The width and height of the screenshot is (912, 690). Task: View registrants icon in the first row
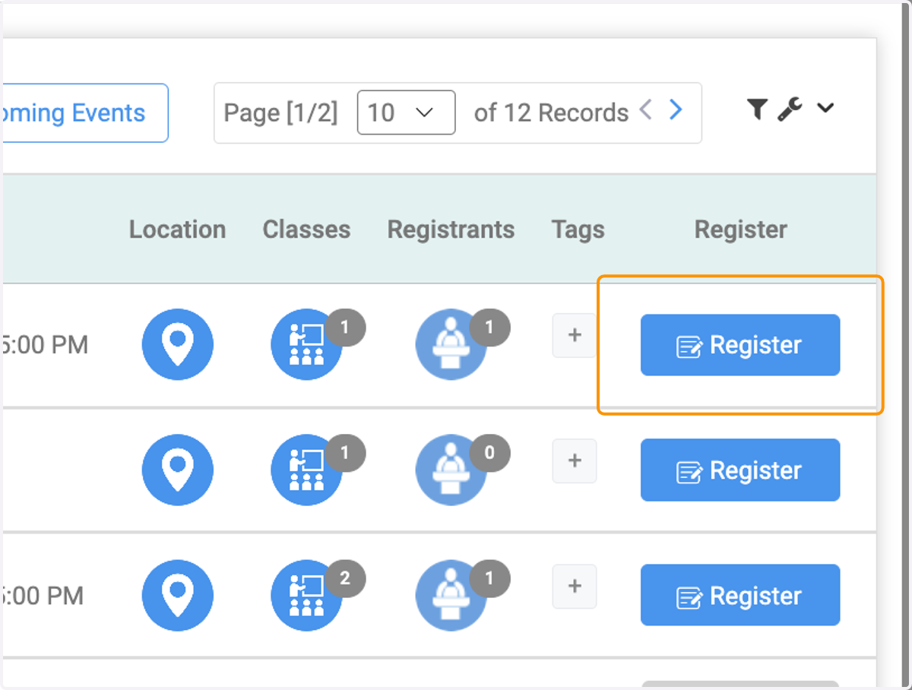(451, 344)
